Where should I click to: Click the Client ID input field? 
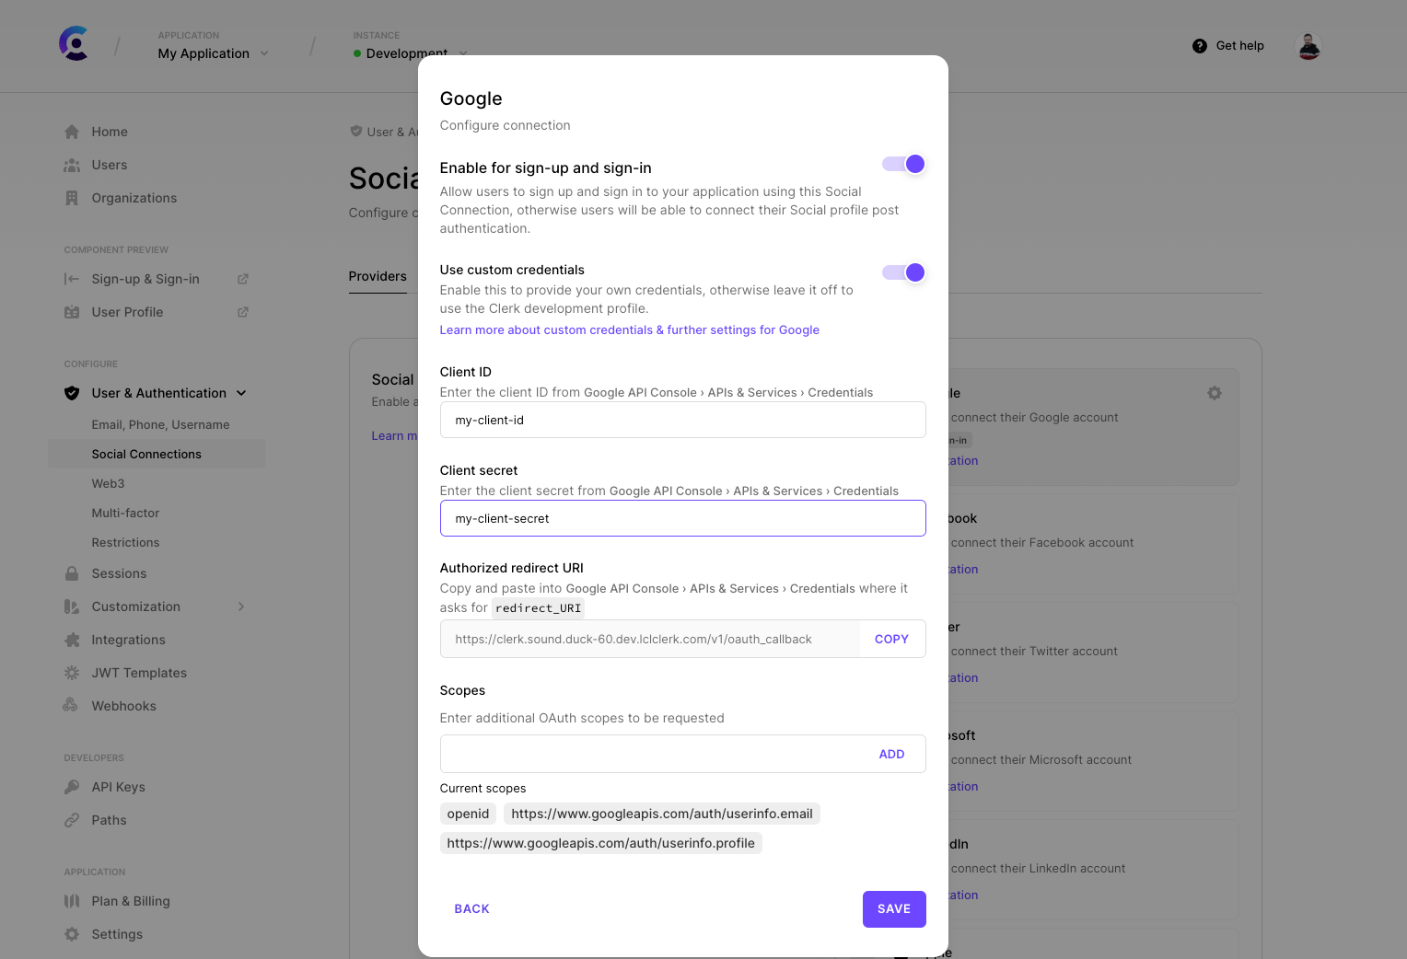[x=682, y=420]
